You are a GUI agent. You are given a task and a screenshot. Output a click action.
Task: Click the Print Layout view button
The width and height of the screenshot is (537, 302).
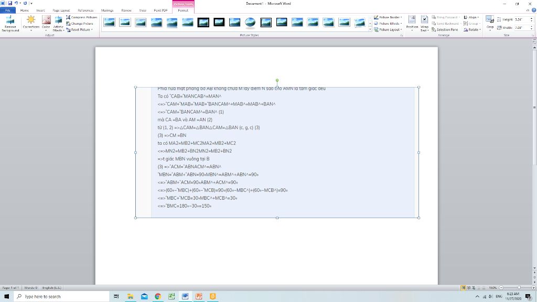pyautogui.click(x=464, y=288)
